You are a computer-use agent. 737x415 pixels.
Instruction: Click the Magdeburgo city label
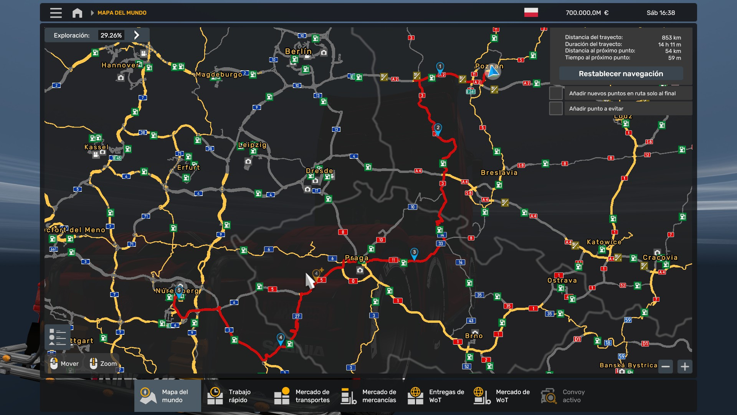coord(219,74)
